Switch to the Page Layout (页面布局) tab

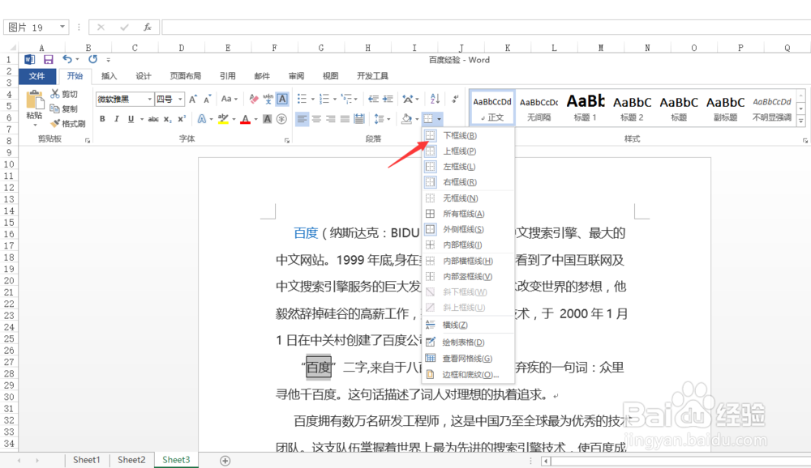(185, 76)
